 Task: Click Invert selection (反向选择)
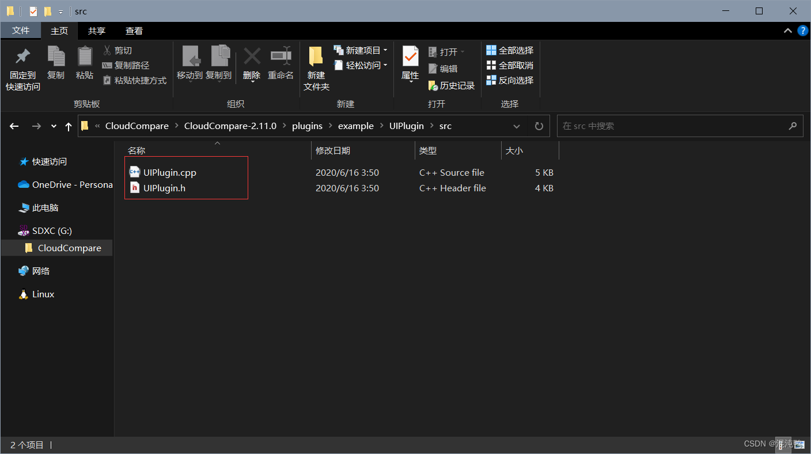pyautogui.click(x=510, y=81)
